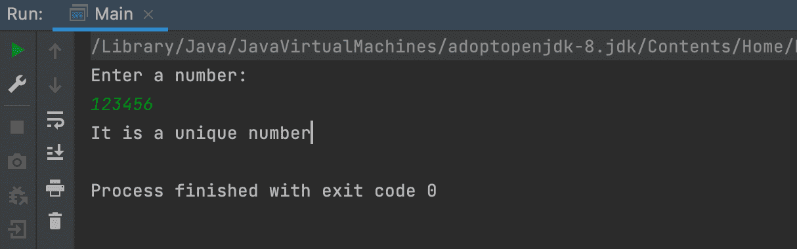Place the cursor after 'It is a unique number'
Viewport: 797px width, 249px height.
point(312,133)
